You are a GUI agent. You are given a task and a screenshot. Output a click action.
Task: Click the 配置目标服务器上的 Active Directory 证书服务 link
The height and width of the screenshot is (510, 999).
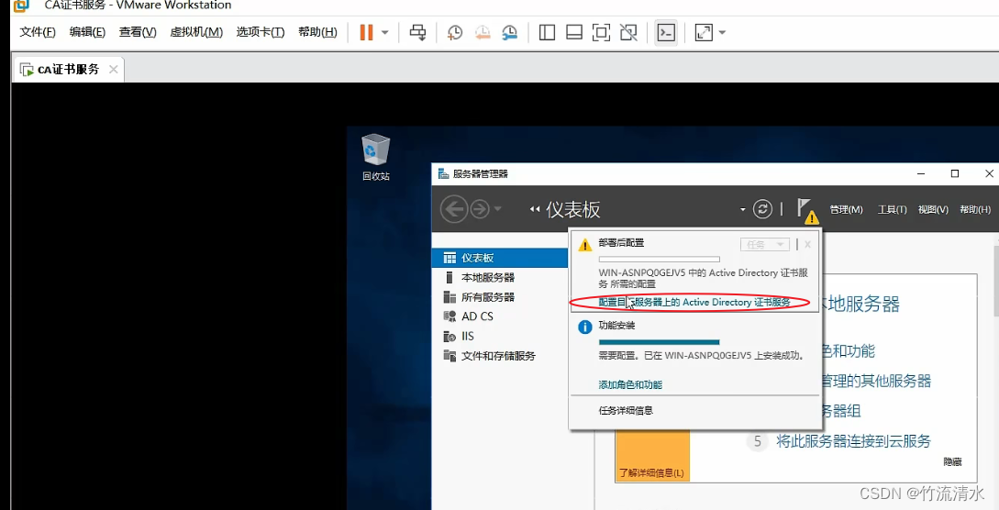coord(694,303)
